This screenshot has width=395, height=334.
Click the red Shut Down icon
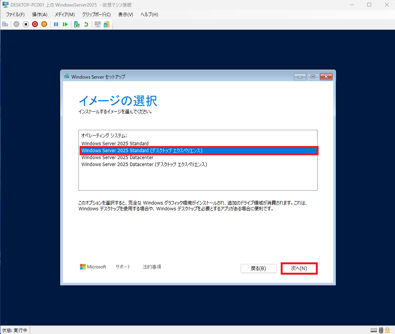(x=35, y=24)
